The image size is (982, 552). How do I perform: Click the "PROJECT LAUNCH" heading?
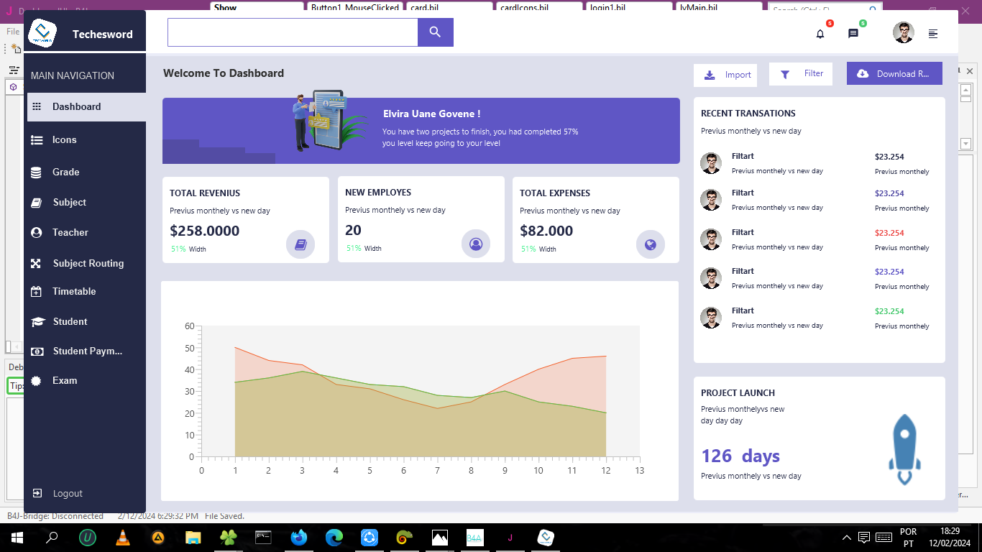click(738, 392)
